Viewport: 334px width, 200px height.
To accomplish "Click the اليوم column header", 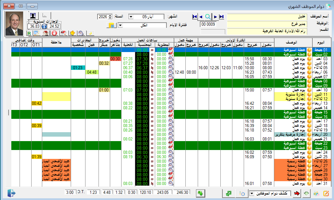I will tap(321, 42).
